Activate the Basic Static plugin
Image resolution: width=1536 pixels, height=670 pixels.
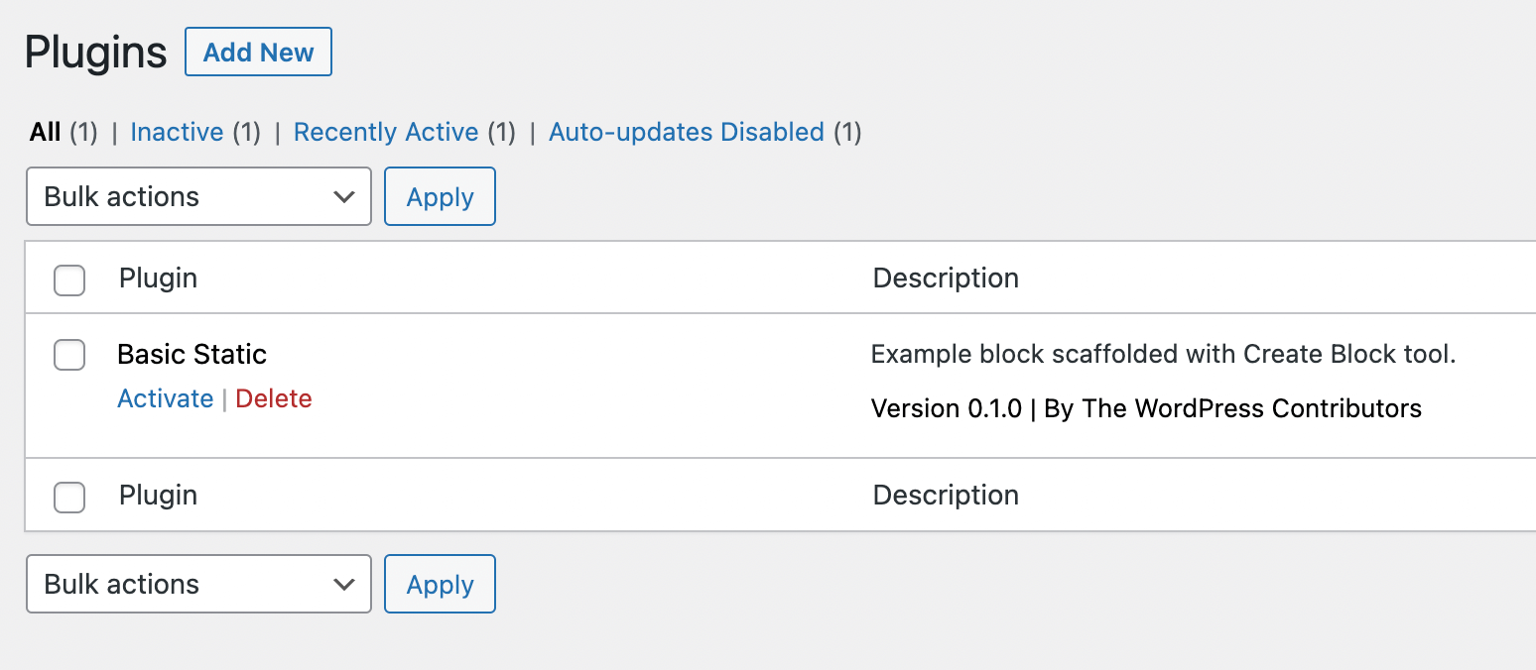(166, 398)
